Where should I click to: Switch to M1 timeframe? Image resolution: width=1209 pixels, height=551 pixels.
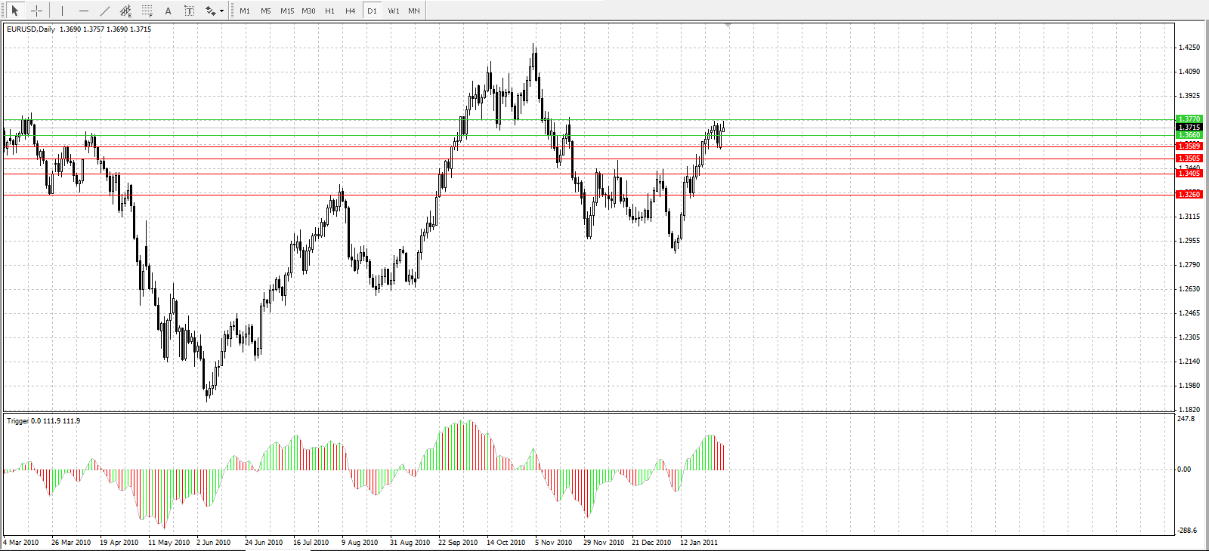coord(245,11)
